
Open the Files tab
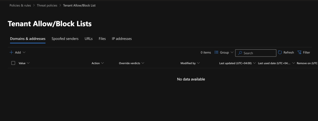click(x=102, y=39)
